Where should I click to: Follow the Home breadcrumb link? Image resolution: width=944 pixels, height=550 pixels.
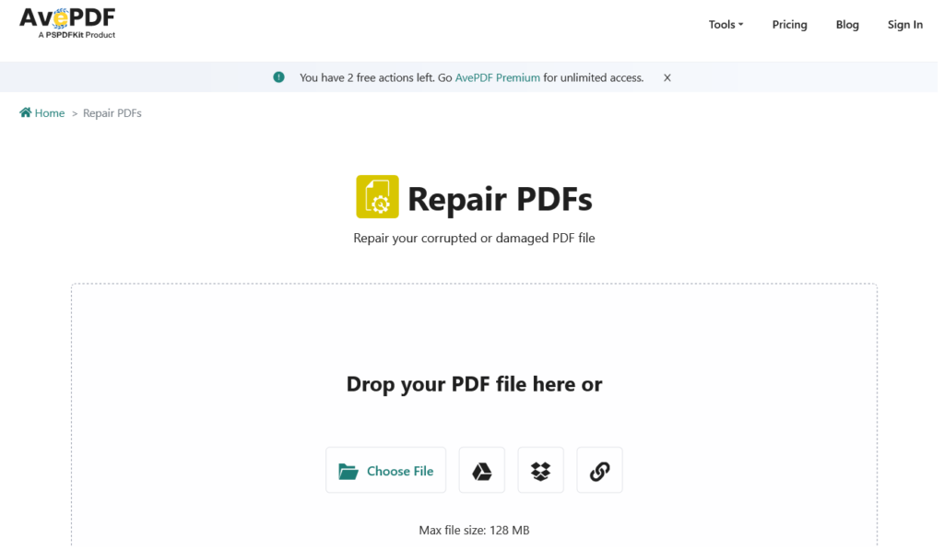click(49, 112)
